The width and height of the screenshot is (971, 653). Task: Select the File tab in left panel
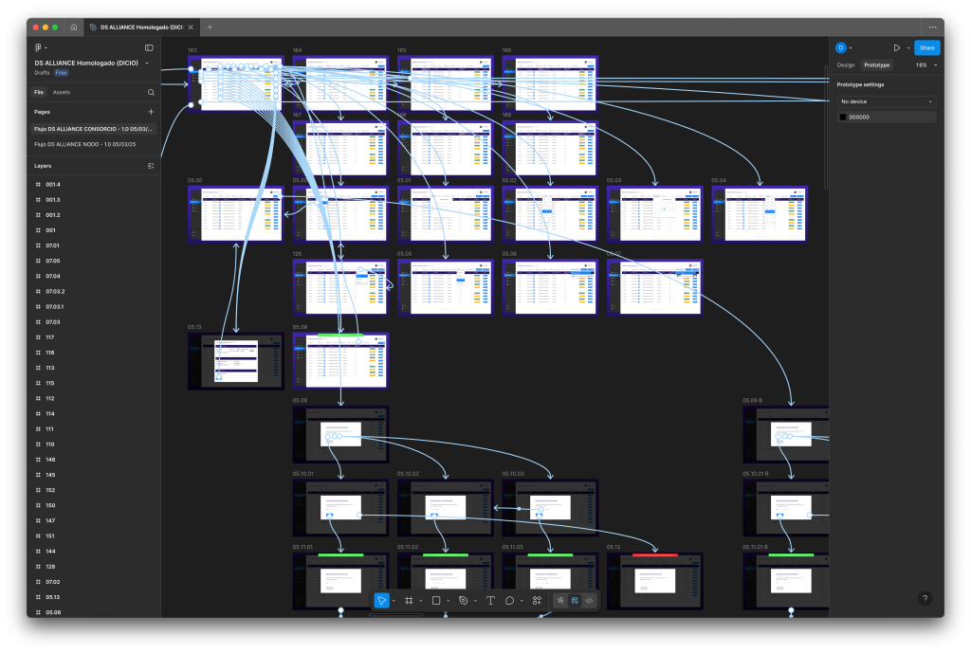pyautogui.click(x=39, y=92)
